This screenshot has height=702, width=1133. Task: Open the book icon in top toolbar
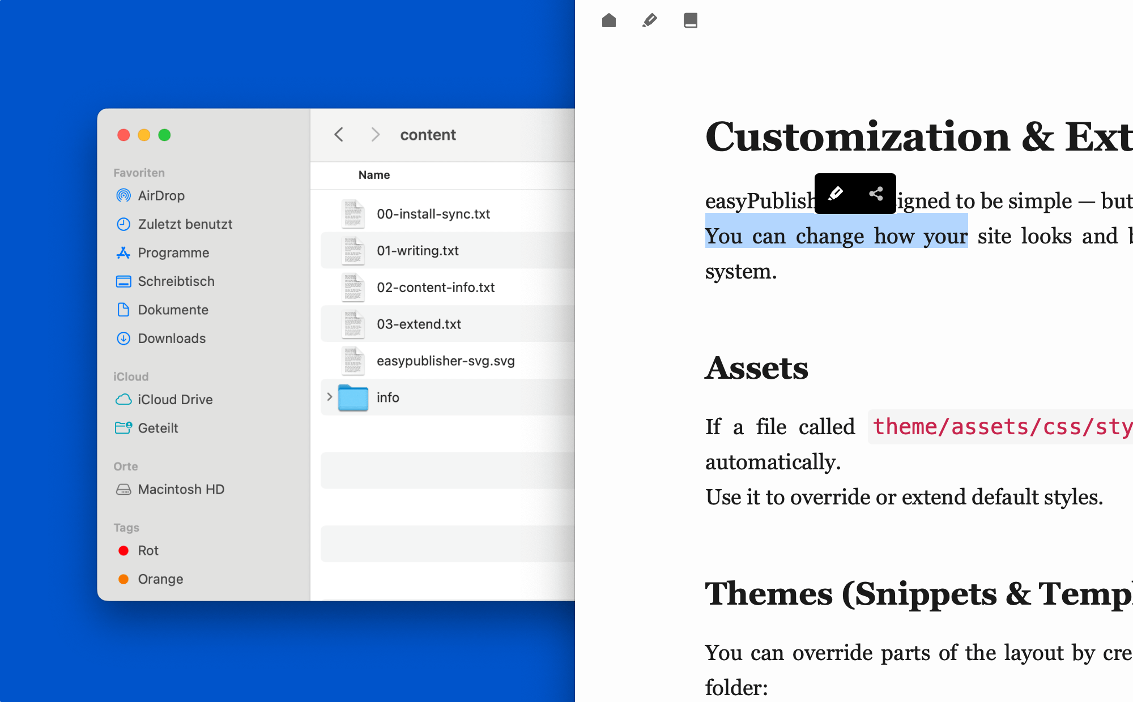tap(690, 21)
